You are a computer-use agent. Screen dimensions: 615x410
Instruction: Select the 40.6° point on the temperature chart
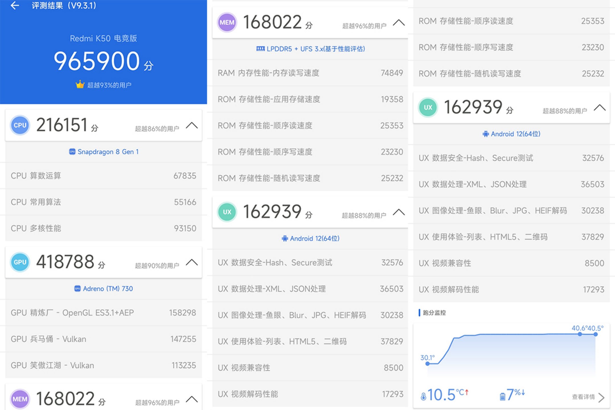pyautogui.click(x=580, y=334)
